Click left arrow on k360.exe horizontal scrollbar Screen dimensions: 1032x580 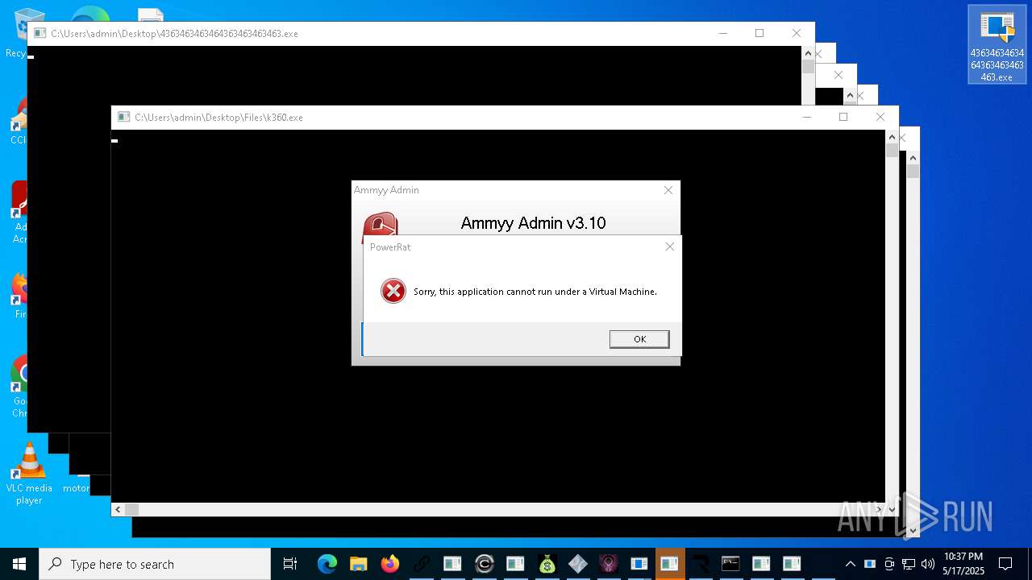[118, 509]
